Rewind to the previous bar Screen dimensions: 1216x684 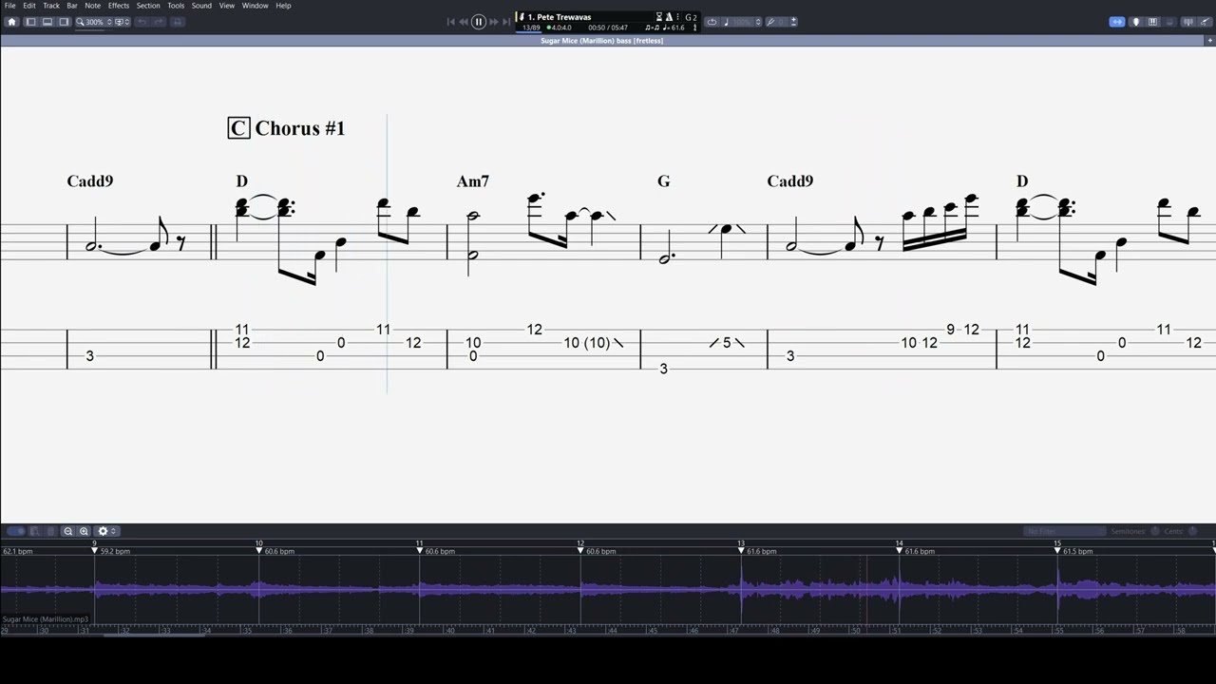(x=464, y=22)
